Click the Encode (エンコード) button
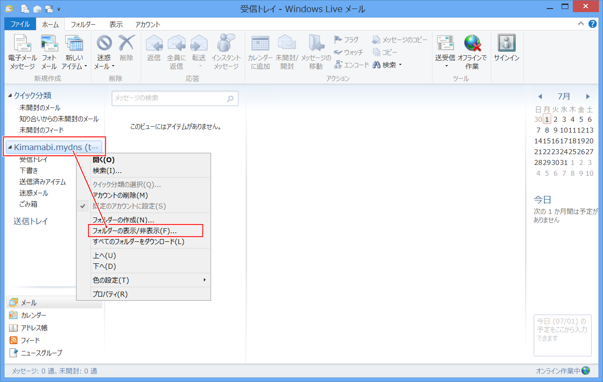The width and height of the screenshot is (603, 382). click(351, 65)
